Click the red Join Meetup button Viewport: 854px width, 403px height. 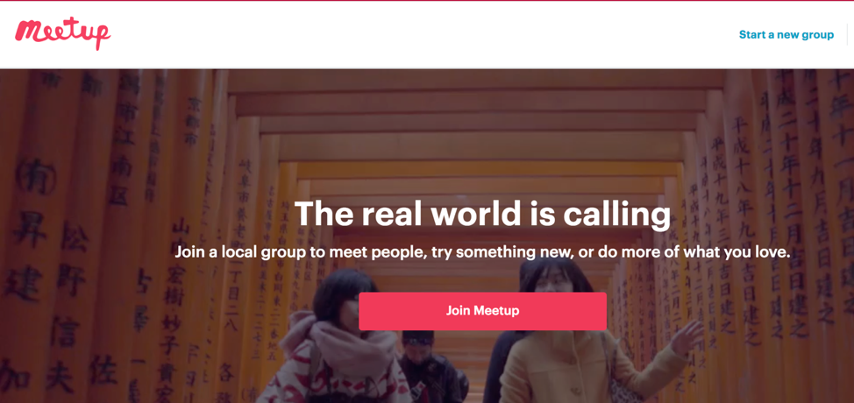click(482, 311)
